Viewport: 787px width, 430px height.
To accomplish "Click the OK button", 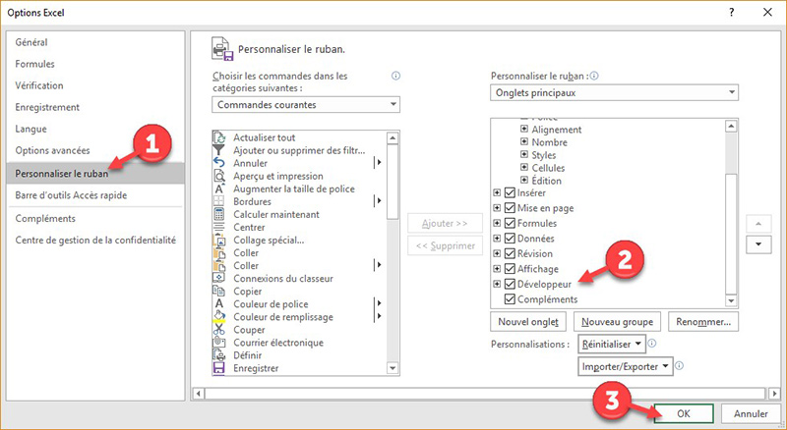I will coord(684,414).
